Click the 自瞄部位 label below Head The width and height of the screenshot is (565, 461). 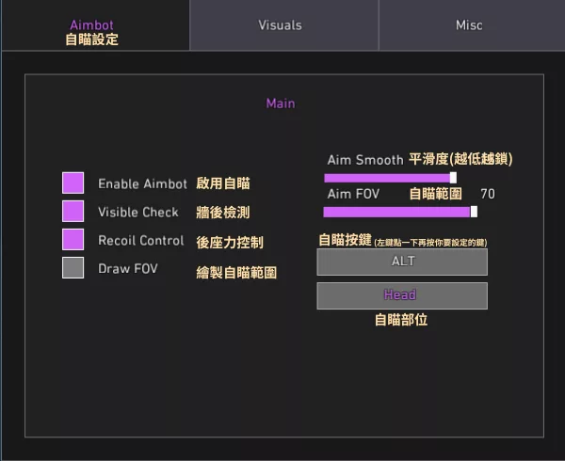[x=401, y=320]
